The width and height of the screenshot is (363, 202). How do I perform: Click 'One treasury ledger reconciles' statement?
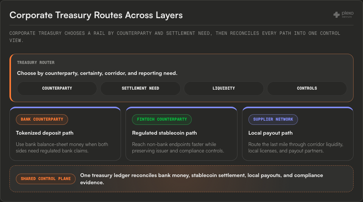coord(202,179)
